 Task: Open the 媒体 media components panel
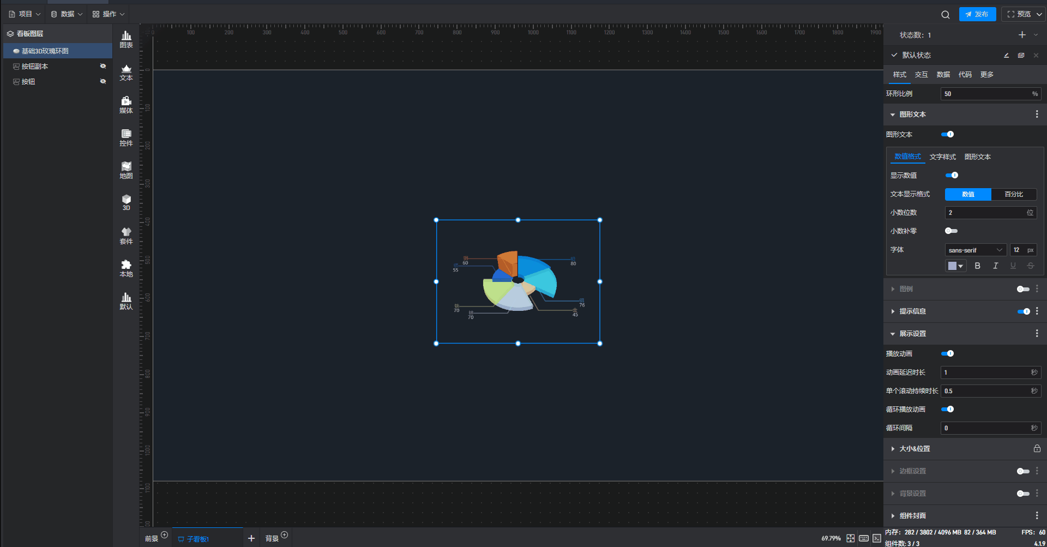pos(126,105)
